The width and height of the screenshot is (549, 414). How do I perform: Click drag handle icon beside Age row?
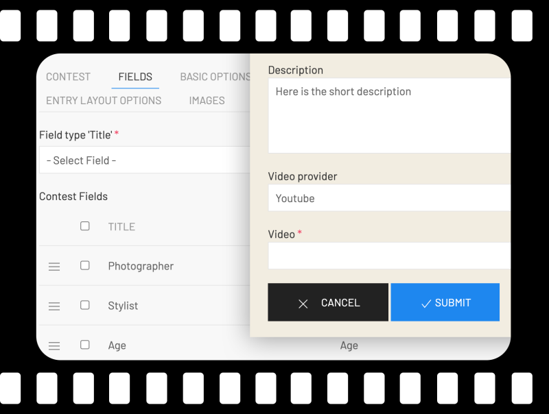click(x=54, y=346)
